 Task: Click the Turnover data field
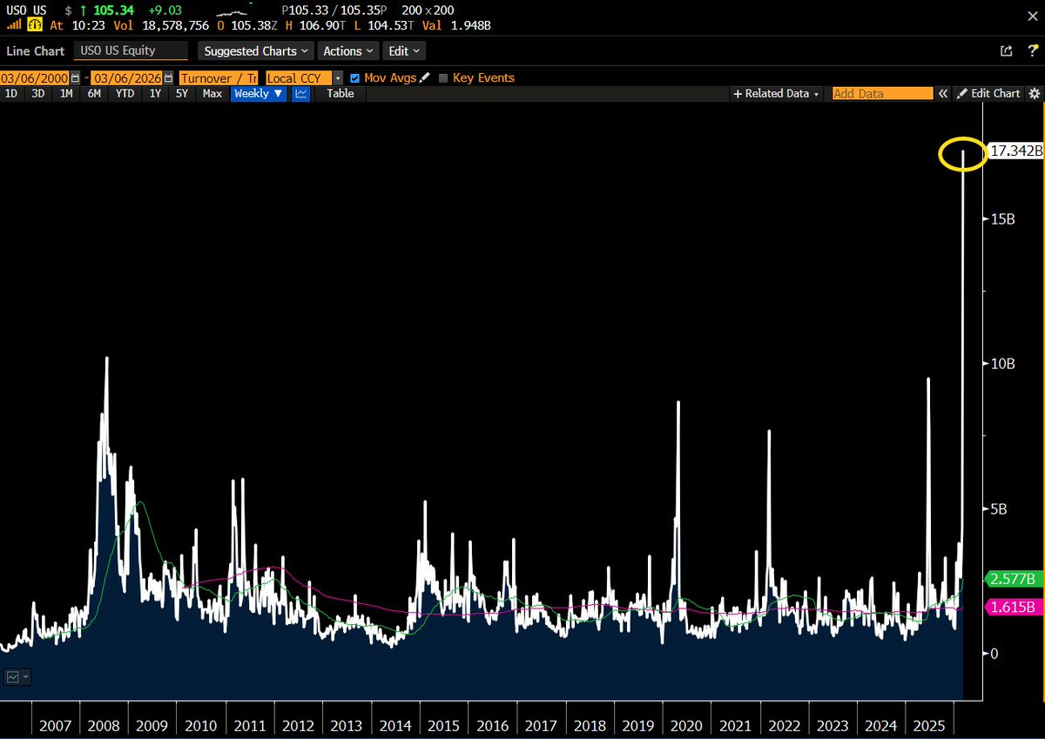point(219,77)
